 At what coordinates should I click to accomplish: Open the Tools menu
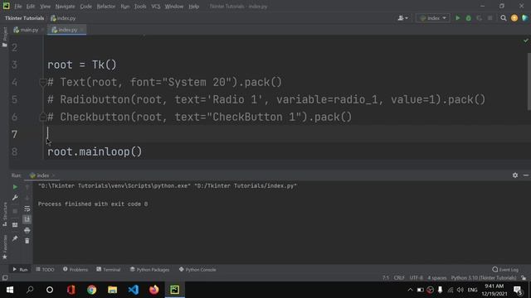coord(140,7)
